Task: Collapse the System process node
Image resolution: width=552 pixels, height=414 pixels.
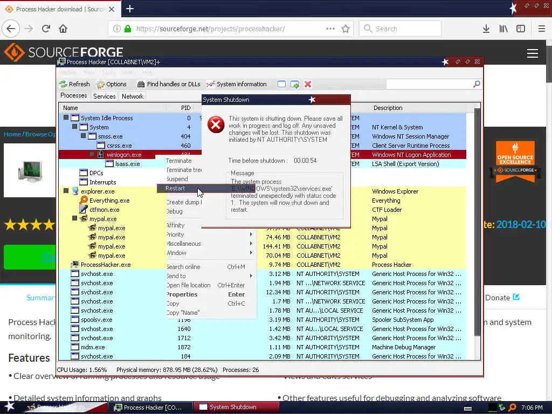Action: click(74, 127)
